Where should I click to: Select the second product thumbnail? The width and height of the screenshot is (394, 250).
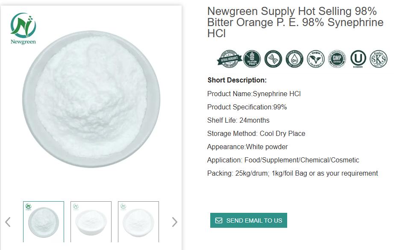[x=91, y=222]
